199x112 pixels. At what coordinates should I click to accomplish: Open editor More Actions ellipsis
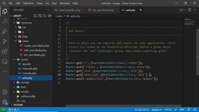coord(195,10)
